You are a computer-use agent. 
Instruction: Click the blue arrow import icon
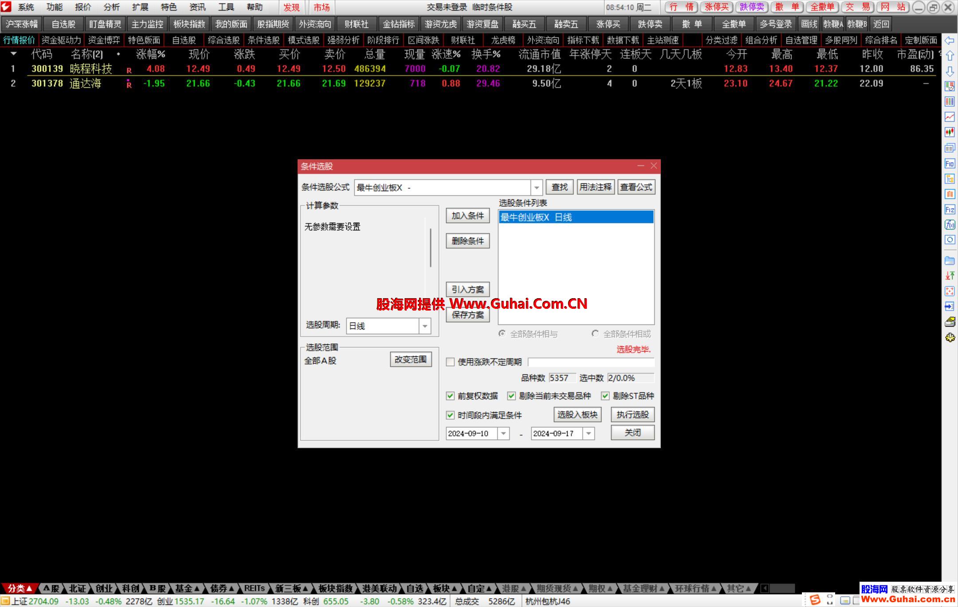(x=950, y=306)
